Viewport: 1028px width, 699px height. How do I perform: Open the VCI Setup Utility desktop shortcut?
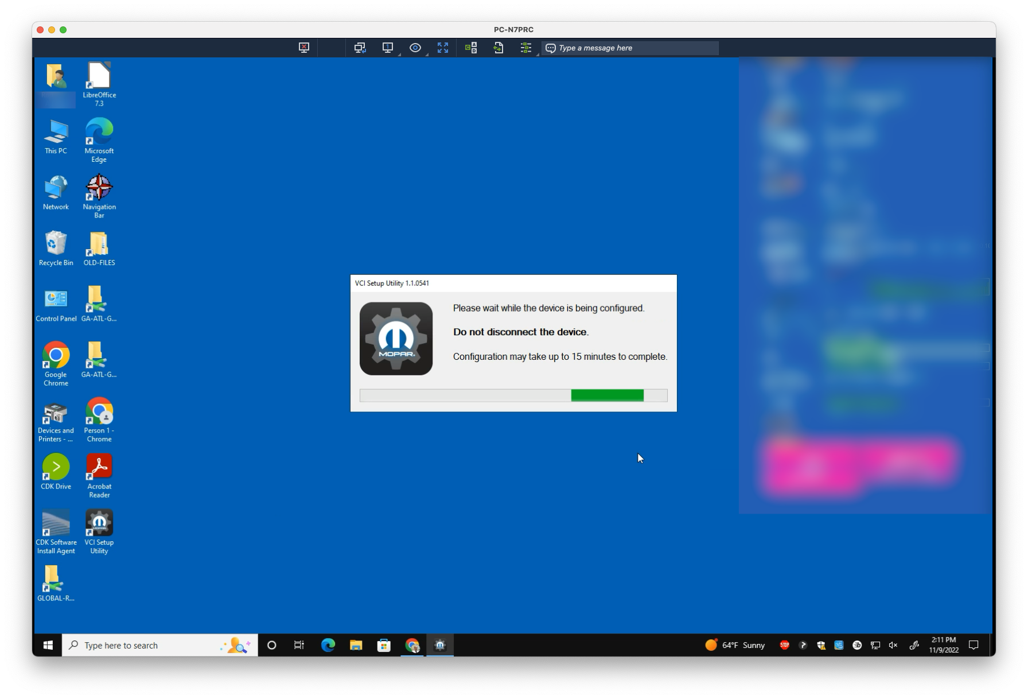pos(99,532)
